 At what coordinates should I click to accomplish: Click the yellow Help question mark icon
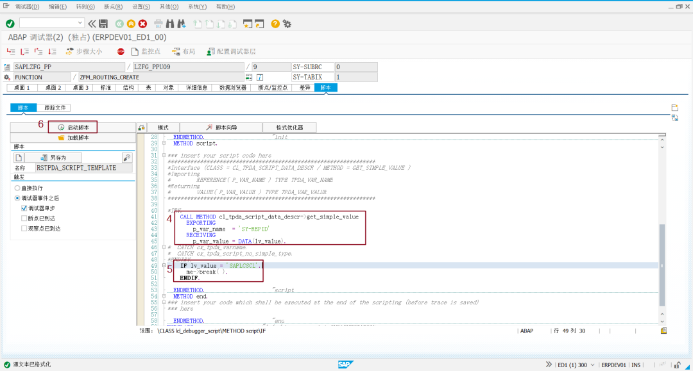coord(275,24)
